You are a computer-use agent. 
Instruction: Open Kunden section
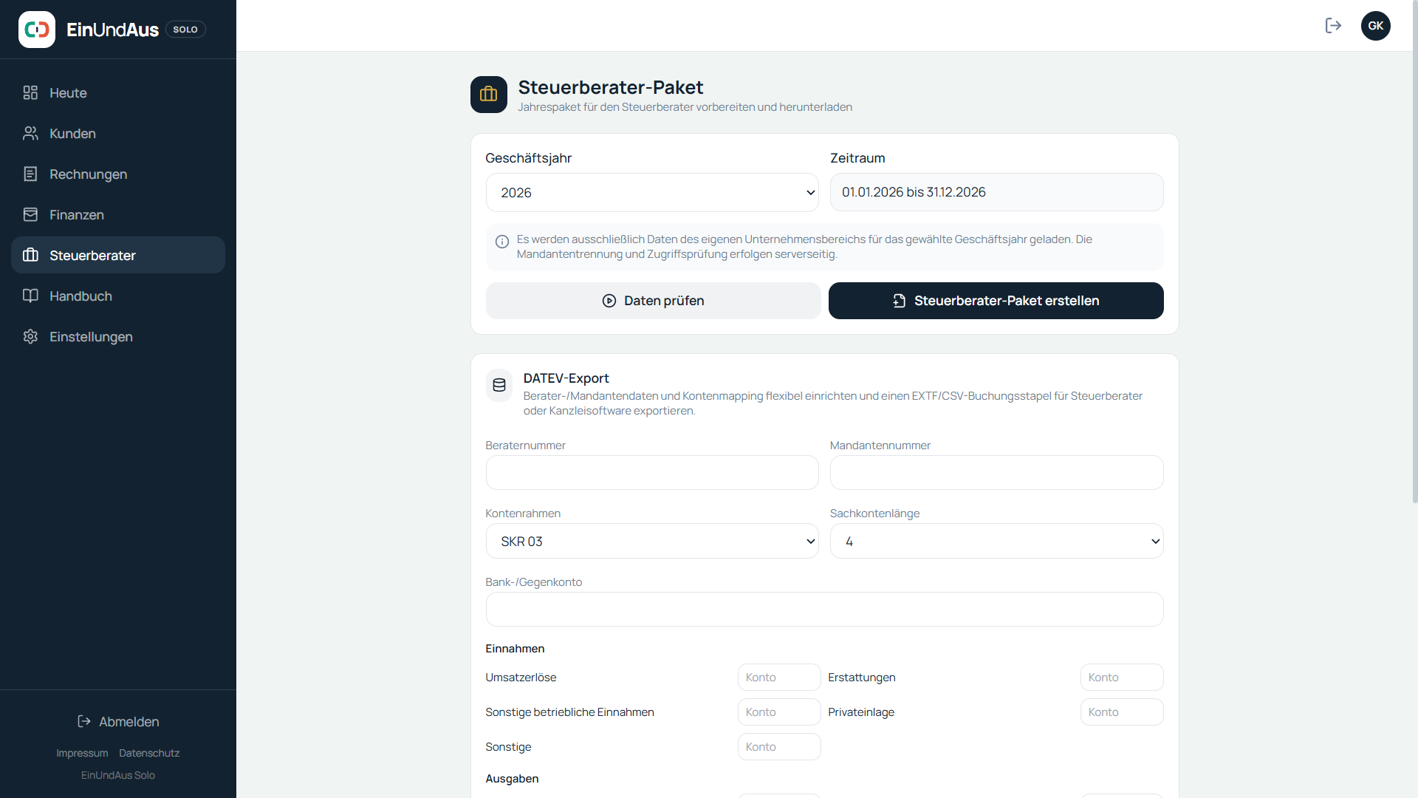[118, 133]
